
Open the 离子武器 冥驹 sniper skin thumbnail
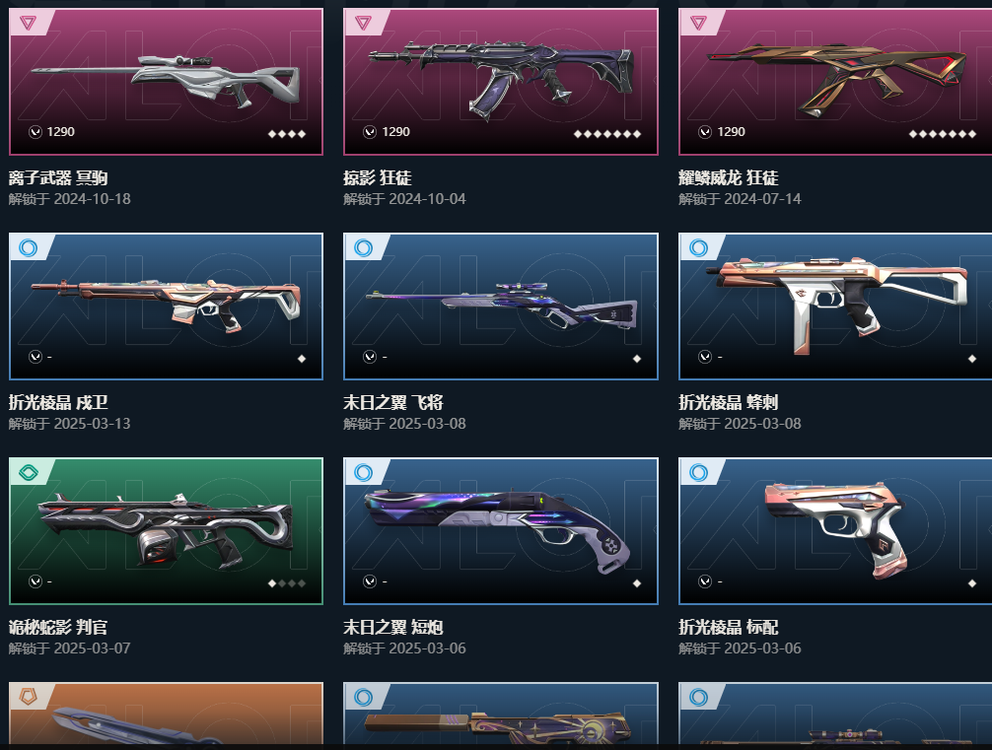tap(167, 82)
